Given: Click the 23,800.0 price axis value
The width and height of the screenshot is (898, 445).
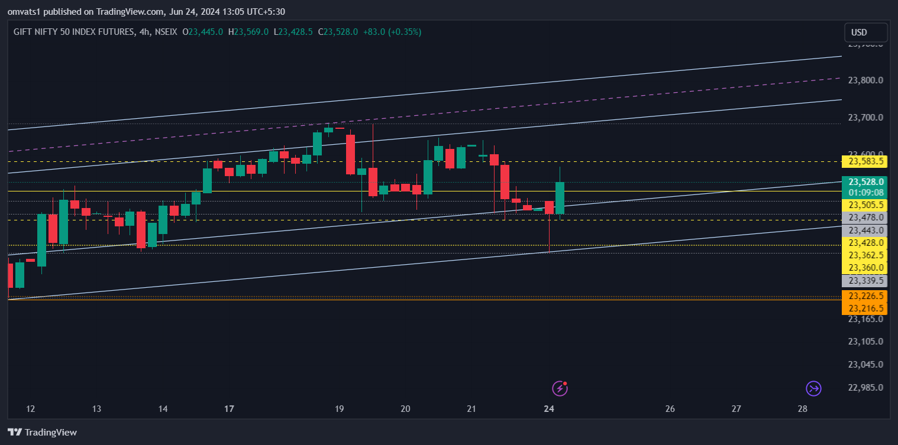Looking at the screenshot, I should pyautogui.click(x=865, y=80).
